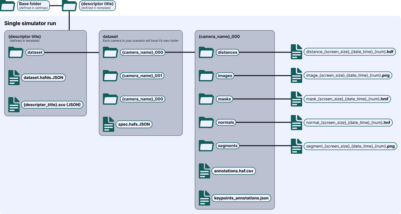The height and width of the screenshot is (214, 401).
Task: Click the normal_{screen_size}_{date_time}_{num}.hnf filename
Action: 348,123
